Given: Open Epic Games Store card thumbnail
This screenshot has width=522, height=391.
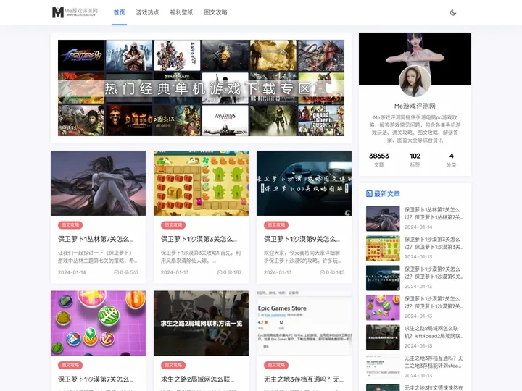Looking at the screenshot, I should [x=304, y=323].
